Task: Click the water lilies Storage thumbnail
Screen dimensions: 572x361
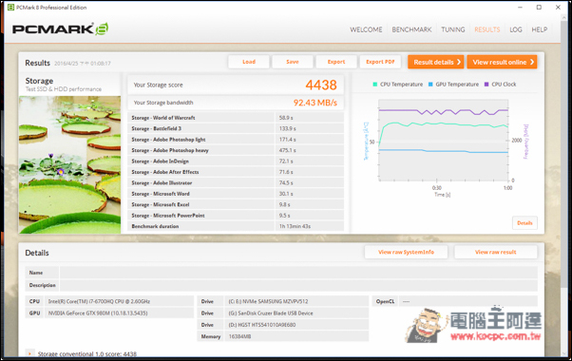Action: pyautogui.click(x=69, y=164)
